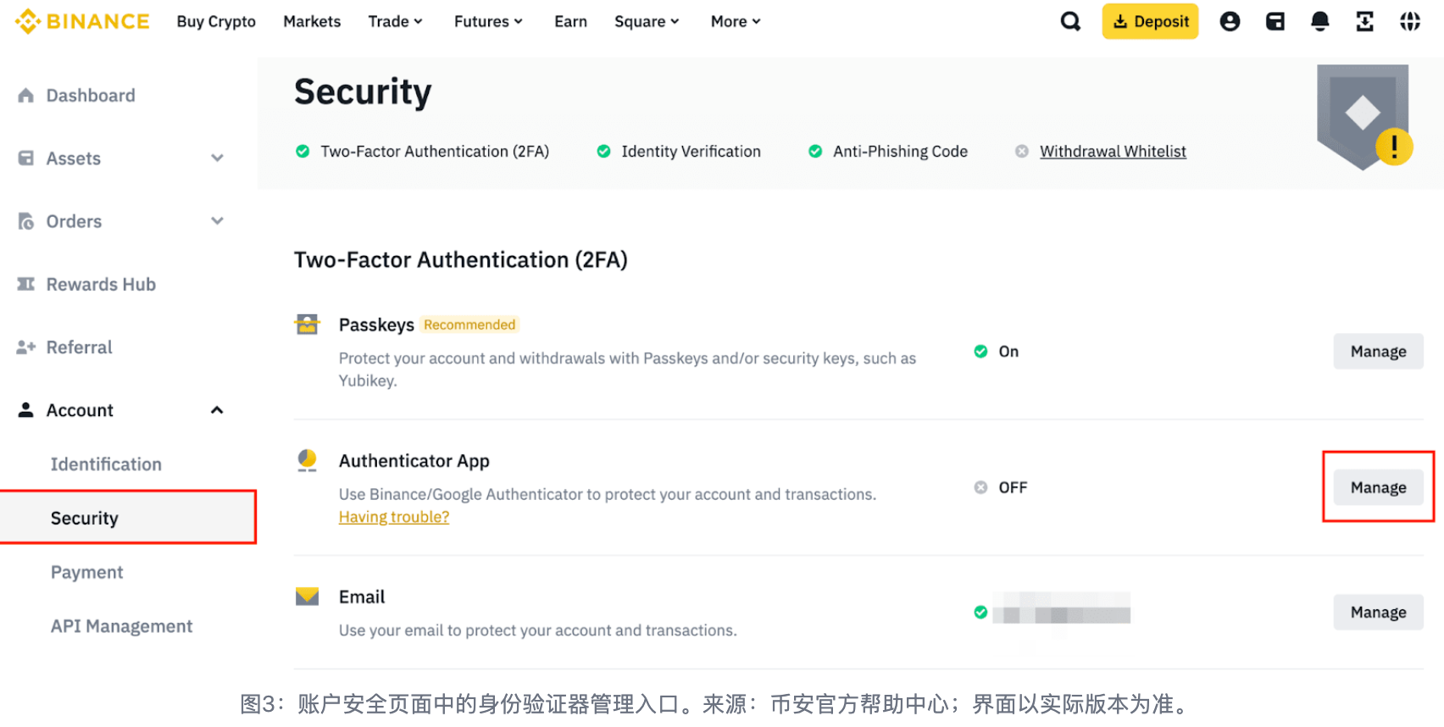Collapse the Account sidebar section

[x=217, y=410]
